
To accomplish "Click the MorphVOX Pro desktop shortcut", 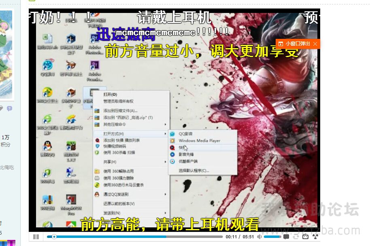I will click(x=71, y=205).
